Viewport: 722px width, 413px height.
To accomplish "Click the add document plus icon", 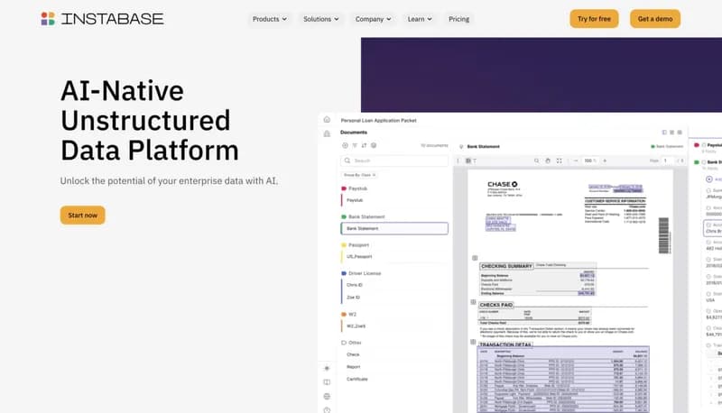I will coord(345,145).
